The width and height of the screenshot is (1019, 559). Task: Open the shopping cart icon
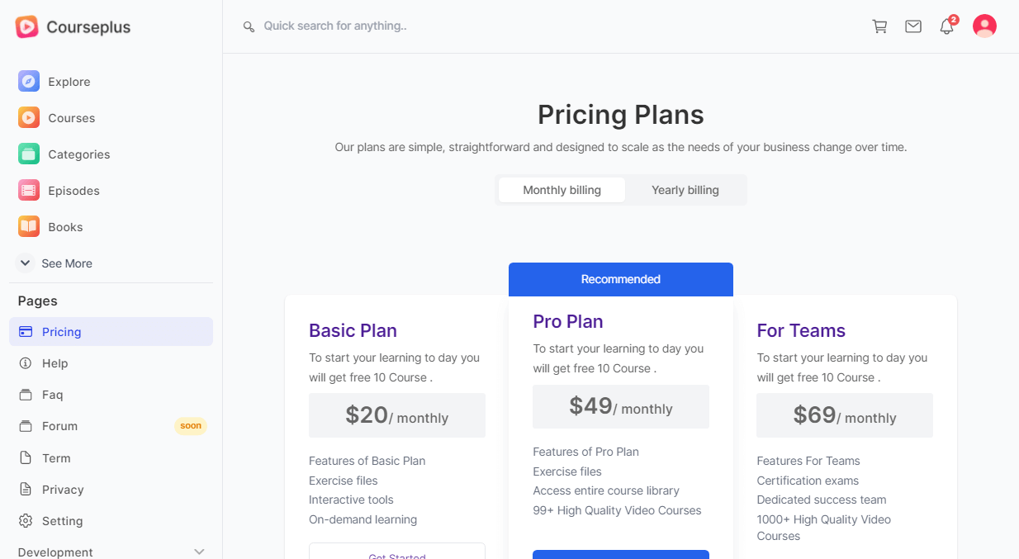(x=879, y=26)
